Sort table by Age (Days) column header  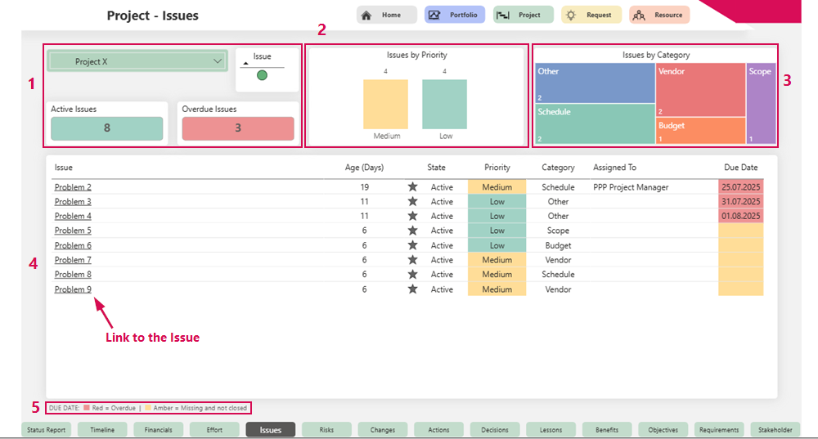[x=364, y=168]
